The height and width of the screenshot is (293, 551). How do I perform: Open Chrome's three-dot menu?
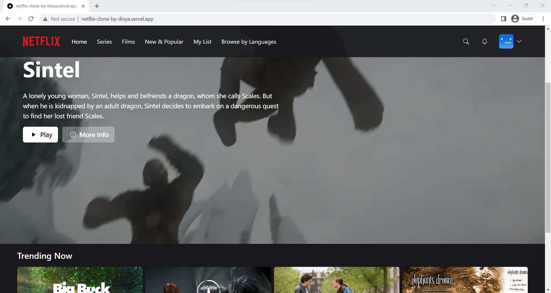(543, 19)
